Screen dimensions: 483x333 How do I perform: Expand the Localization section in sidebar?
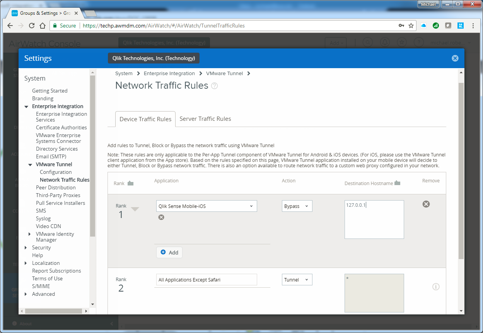click(x=26, y=263)
